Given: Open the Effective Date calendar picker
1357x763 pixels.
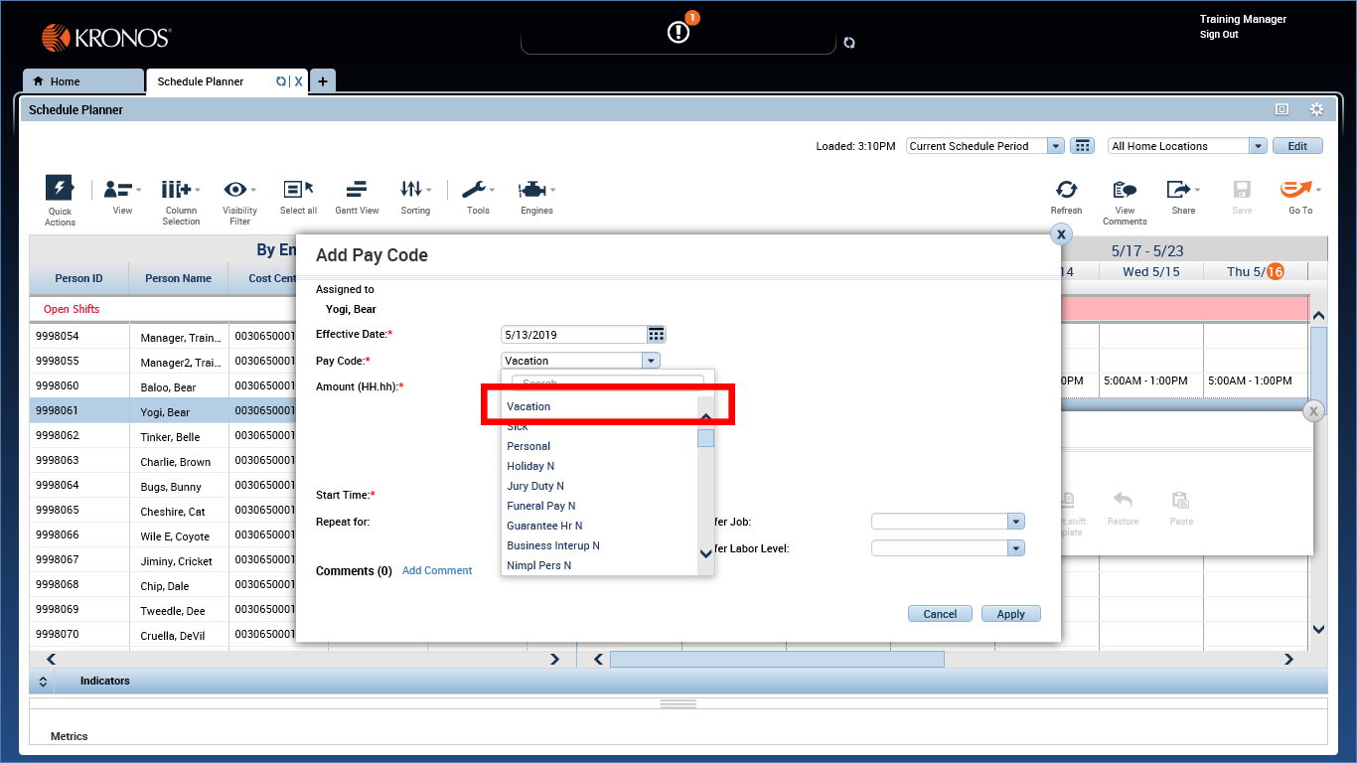Looking at the screenshot, I should [x=655, y=334].
